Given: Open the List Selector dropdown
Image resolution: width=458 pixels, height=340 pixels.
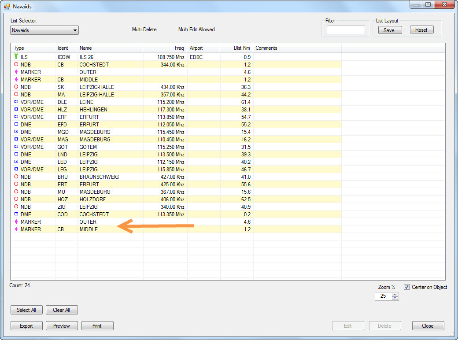Looking at the screenshot, I should [75, 30].
